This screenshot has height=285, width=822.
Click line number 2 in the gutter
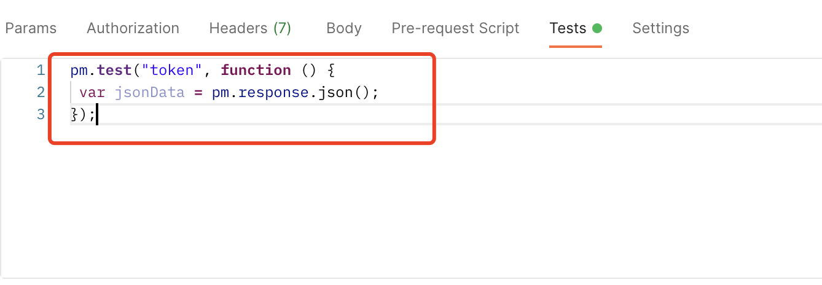[41, 93]
